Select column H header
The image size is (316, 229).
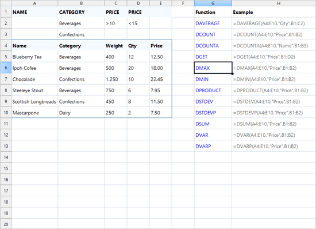click(279, 3)
